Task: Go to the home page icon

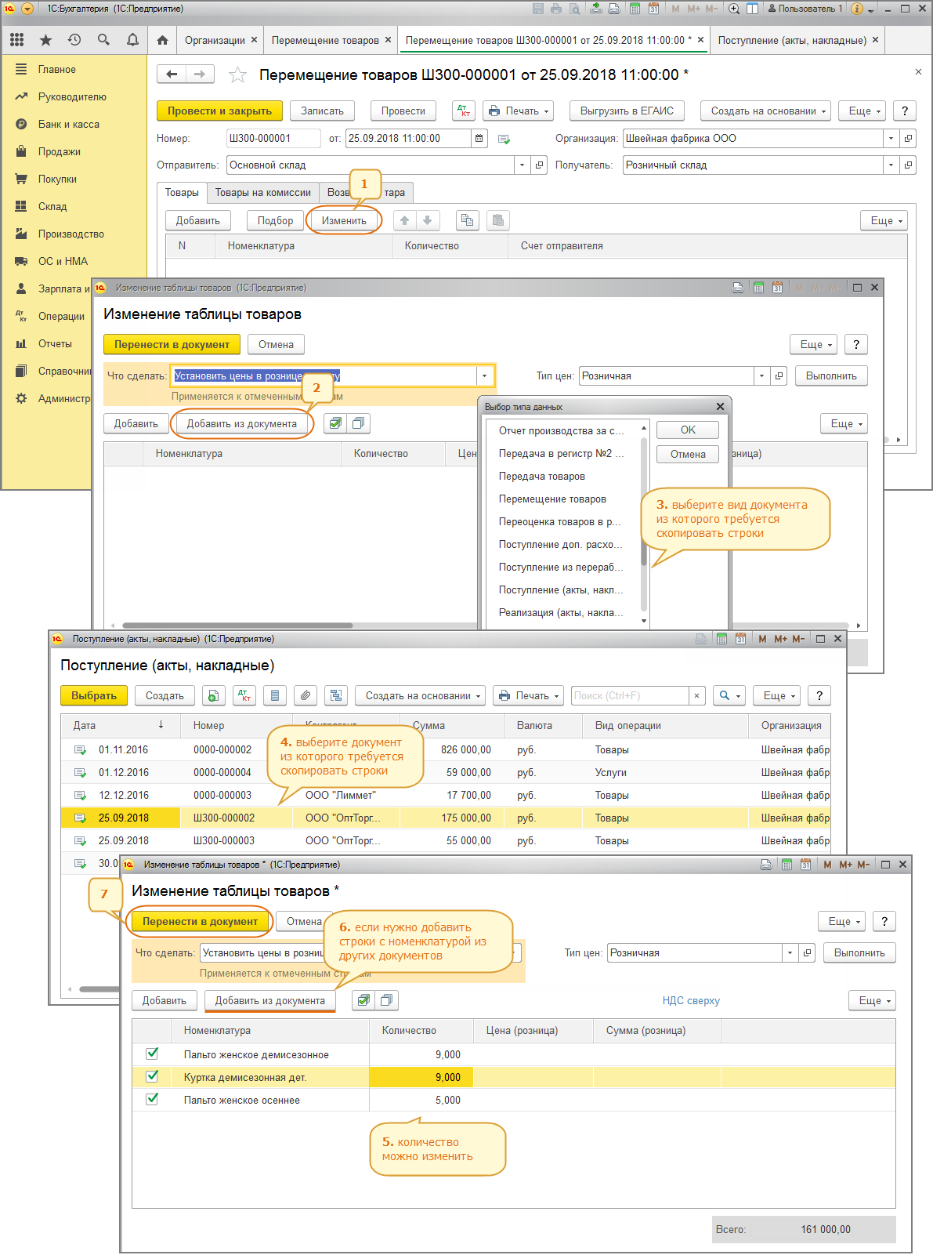Action: coord(162,40)
